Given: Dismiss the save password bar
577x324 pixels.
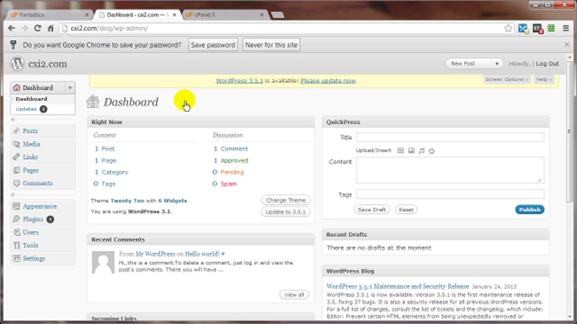Looking at the screenshot, I should tap(567, 45).
